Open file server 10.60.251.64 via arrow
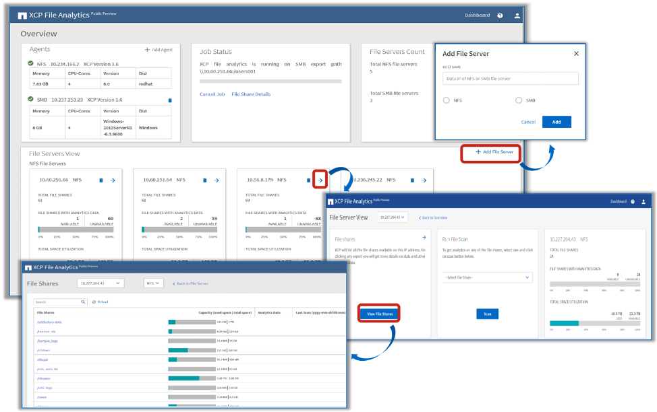This screenshot has height=412, width=657. [x=216, y=180]
